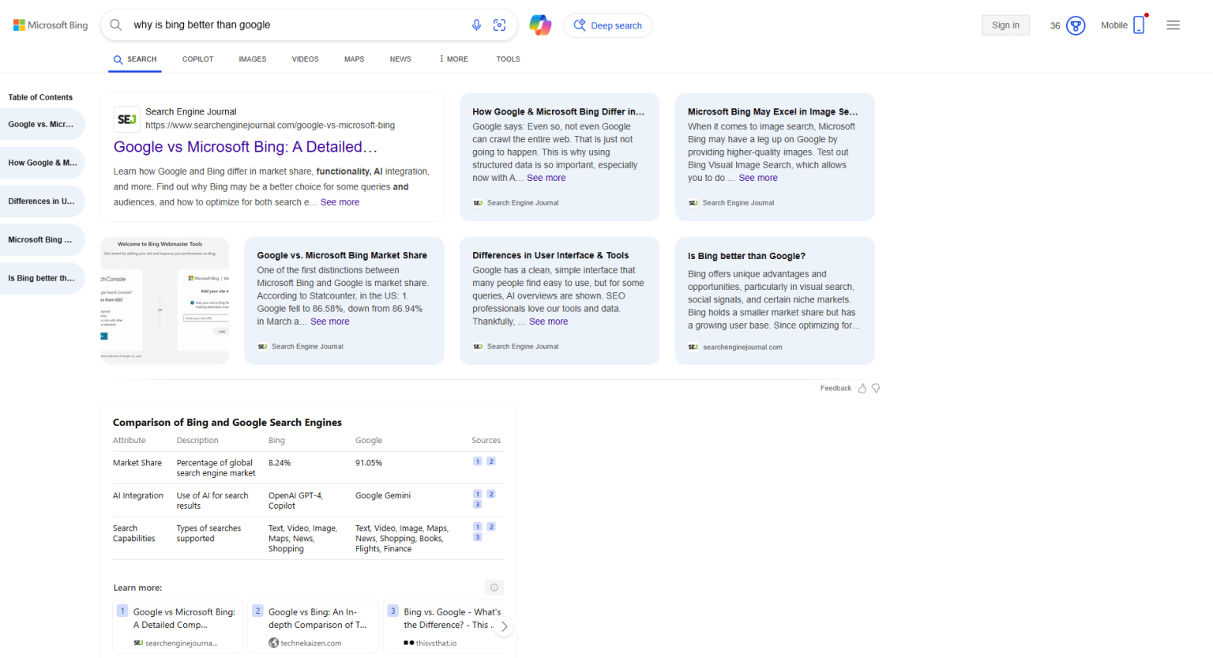Expand the MORE search categories menu
Viewport: 1213px width, 658px height.
[454, 59]
